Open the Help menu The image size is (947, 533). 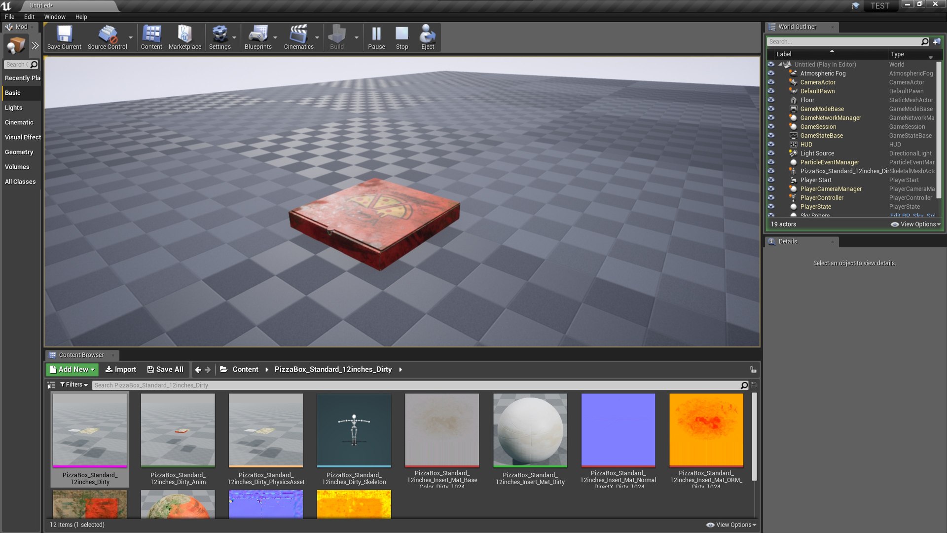click(81, 17)
